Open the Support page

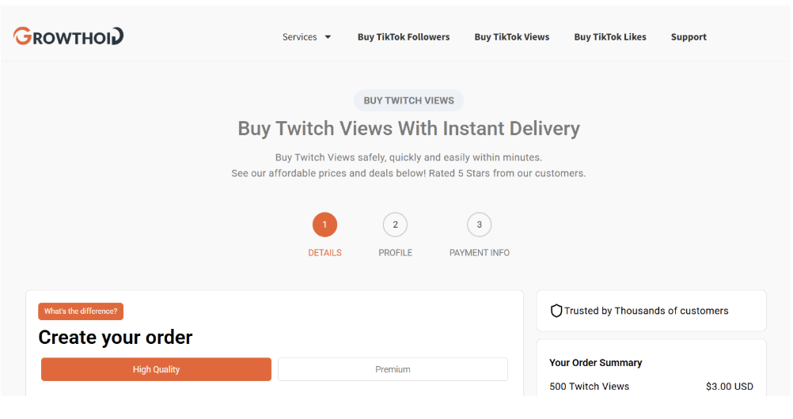[x=689, y=37]
